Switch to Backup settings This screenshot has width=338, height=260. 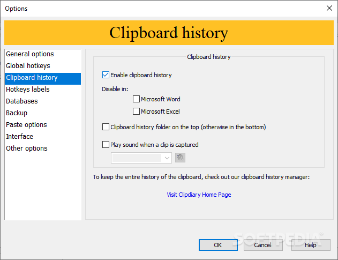tap(17, 113)
